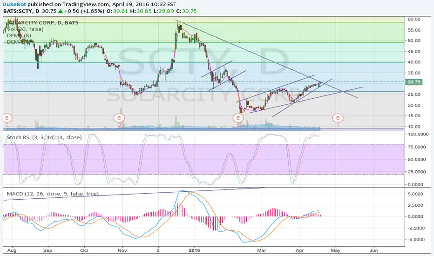This screenshot has width=434, height=256.
Task: Click the Sep label on the time axis
Action: [47, 250]
